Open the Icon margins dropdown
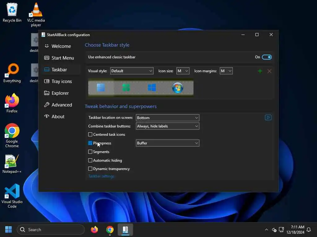The height and width of the screenshot is (237, 317). (x=226, y=71)
